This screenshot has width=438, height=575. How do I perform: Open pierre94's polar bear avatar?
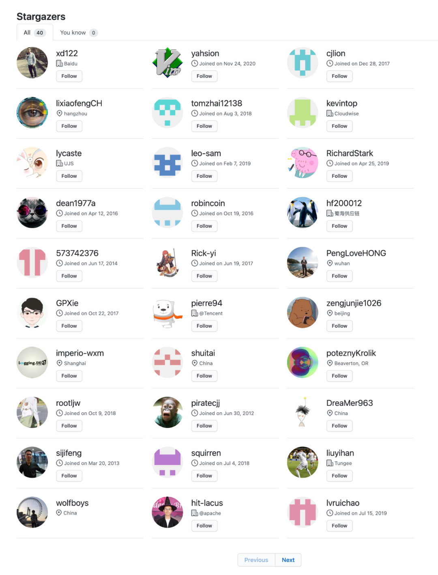[x=167, y=312]
